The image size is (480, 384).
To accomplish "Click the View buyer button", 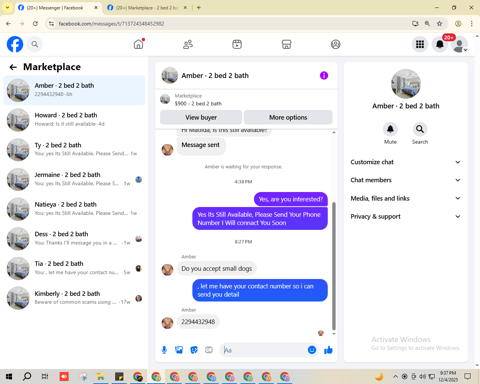I will pyautogui.click(x=201, y=117).
